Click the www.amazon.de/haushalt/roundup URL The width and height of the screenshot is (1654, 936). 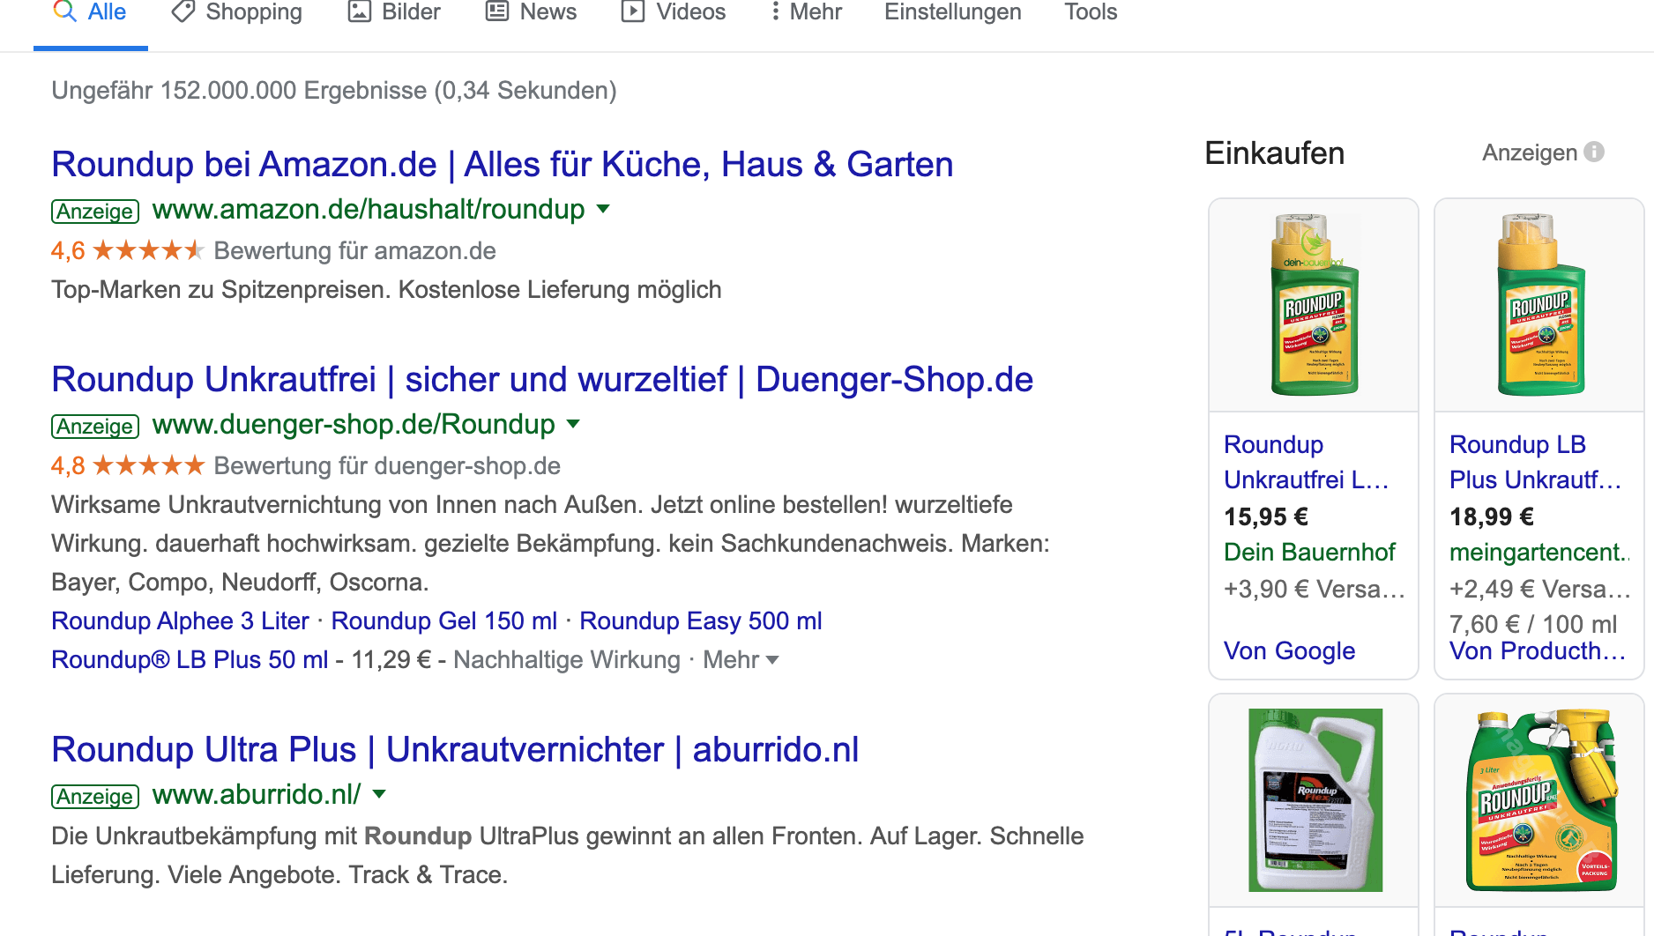pos(369,210)
